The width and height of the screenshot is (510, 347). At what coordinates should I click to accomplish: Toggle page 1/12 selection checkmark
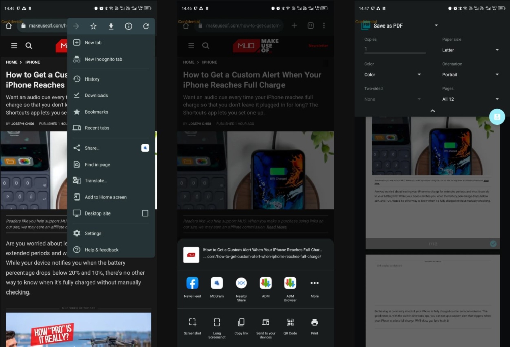493,244
